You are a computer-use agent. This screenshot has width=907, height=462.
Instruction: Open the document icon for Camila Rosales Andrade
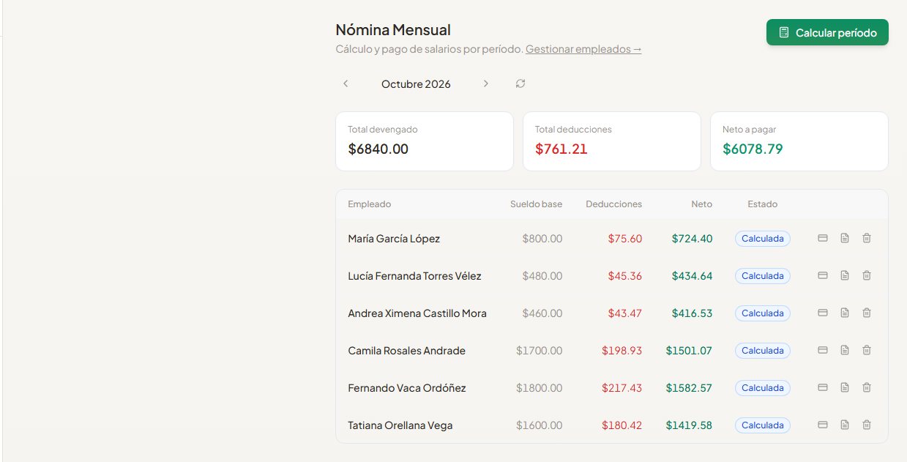pos(845,350)
